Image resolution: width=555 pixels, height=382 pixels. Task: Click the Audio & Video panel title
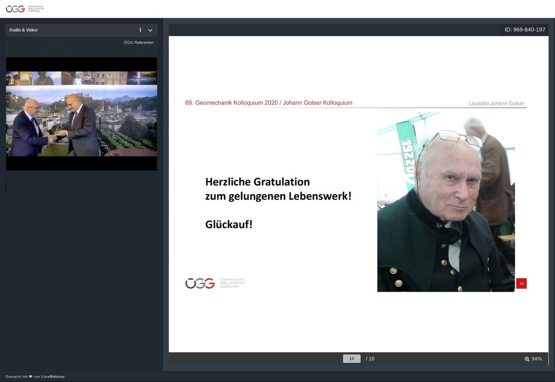pos(23,30)
